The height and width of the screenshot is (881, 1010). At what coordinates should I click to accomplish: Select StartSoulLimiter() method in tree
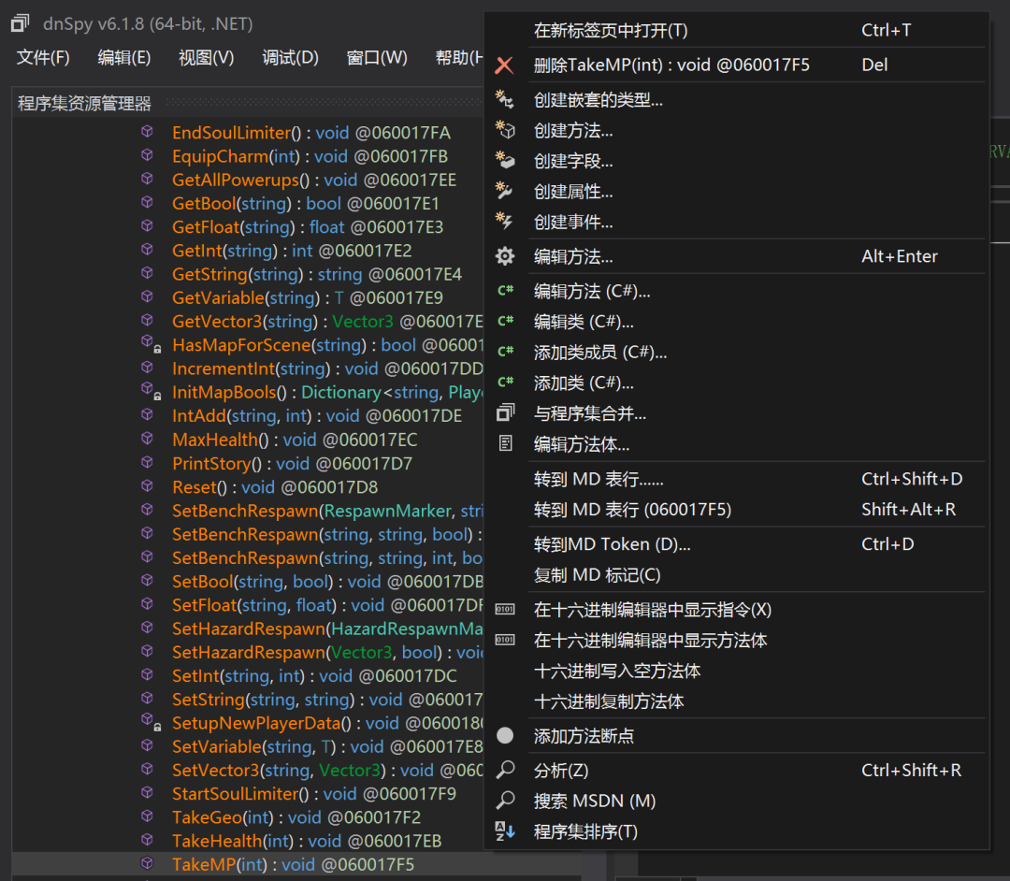click(313, 793)
